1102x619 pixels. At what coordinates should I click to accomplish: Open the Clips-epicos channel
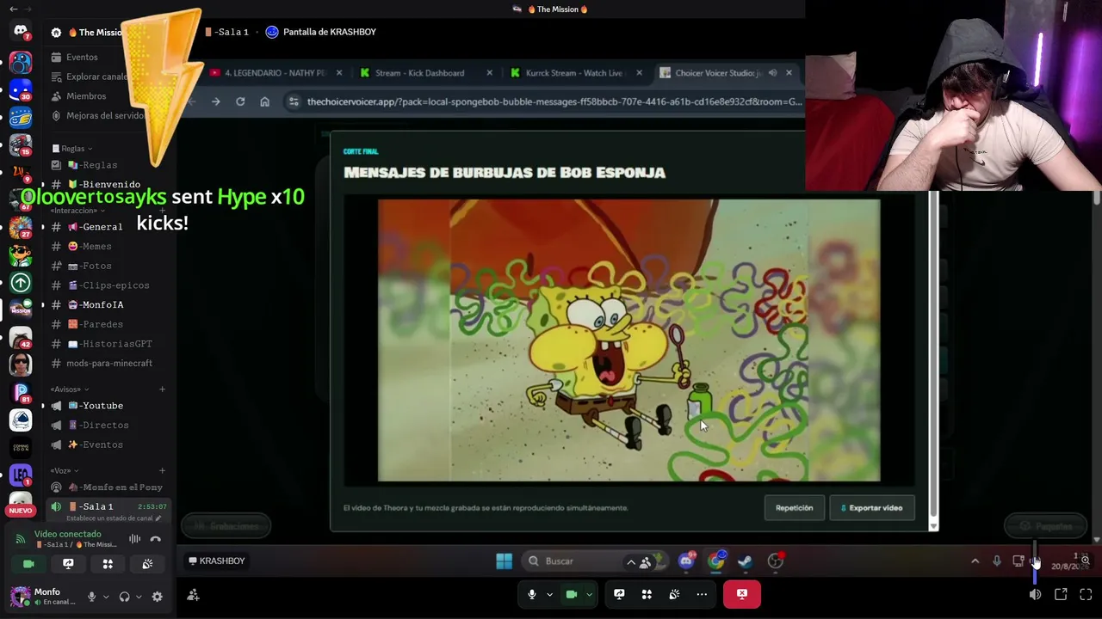(108, 285)
